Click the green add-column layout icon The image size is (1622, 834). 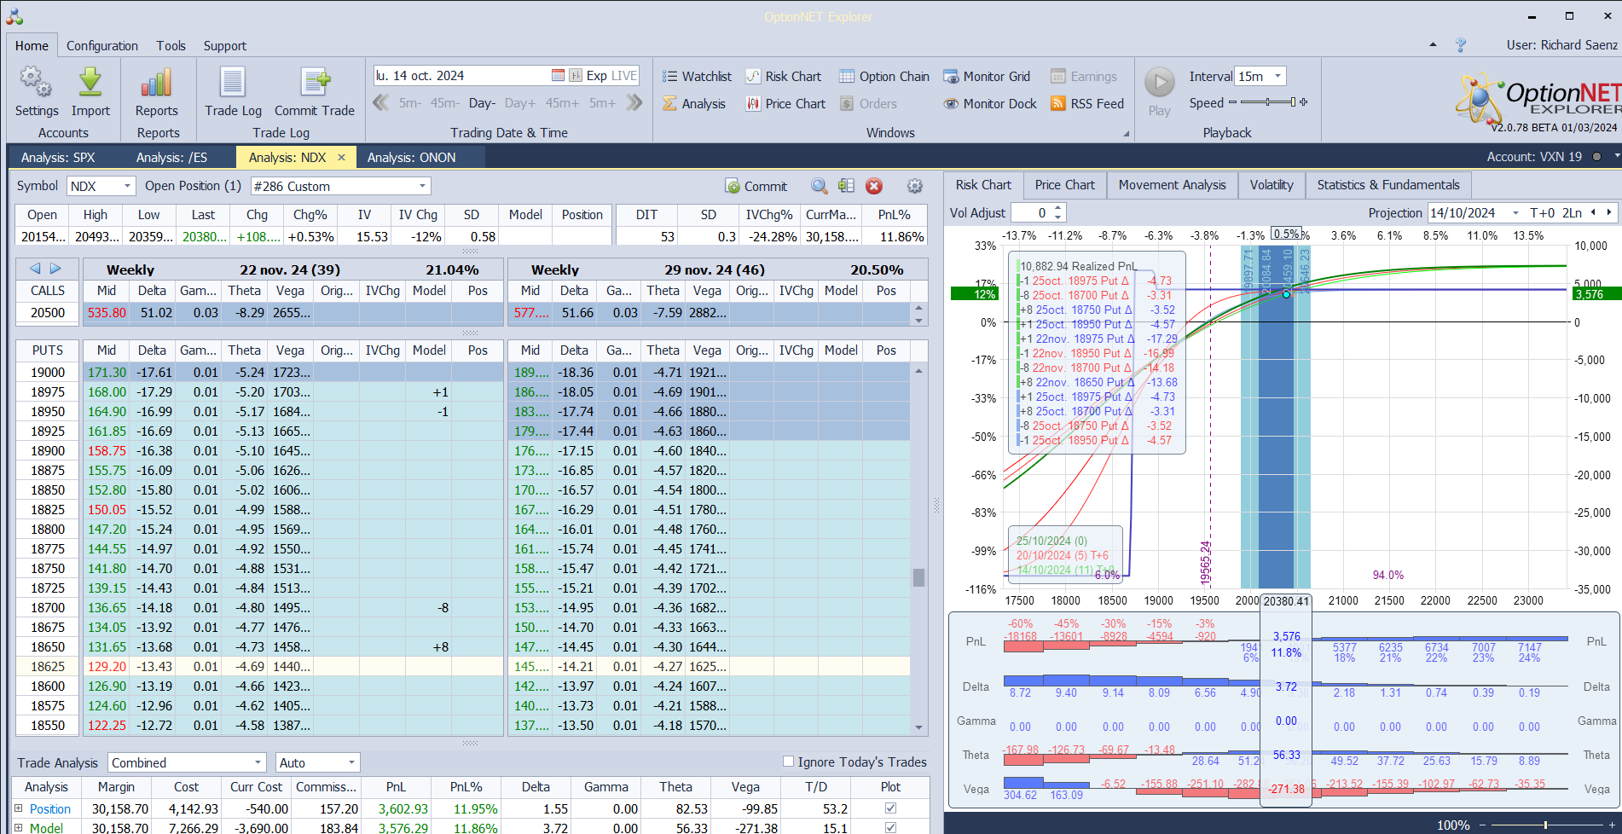pyautogui.click(x=846, y=186)
